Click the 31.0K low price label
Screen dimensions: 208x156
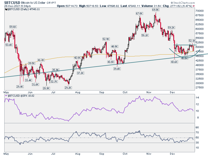[x=35, y=84]
